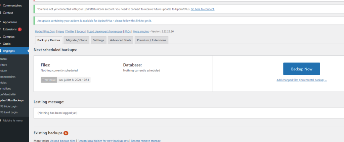344x142 pixels.
Task: Click Upload backup files link
Action: coord(63,141)
